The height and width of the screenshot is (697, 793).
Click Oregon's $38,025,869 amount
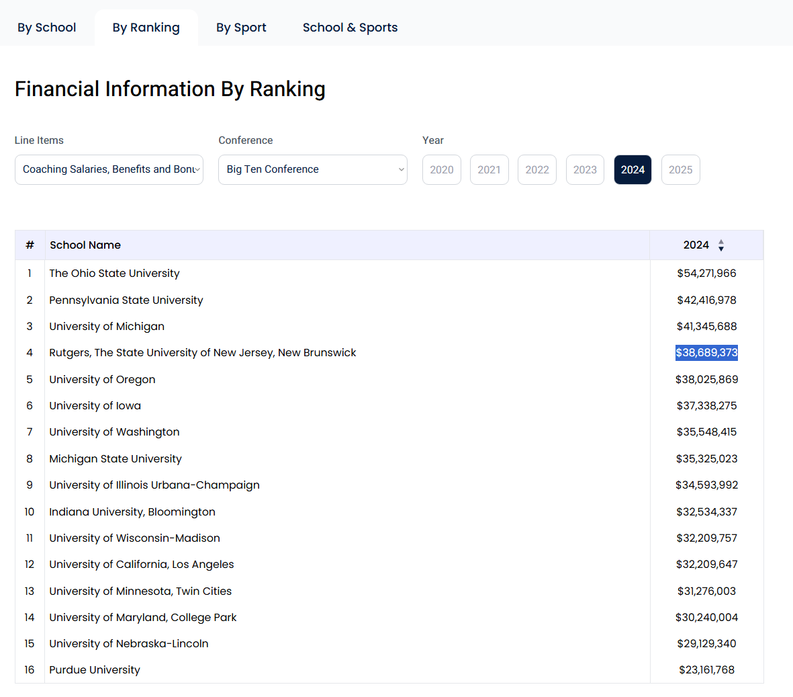(x=706, y=380)
